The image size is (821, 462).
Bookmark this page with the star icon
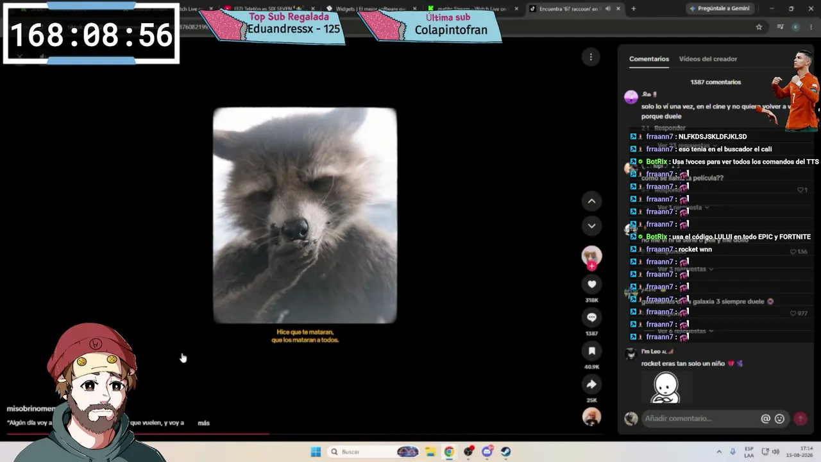tap(759, 27)
